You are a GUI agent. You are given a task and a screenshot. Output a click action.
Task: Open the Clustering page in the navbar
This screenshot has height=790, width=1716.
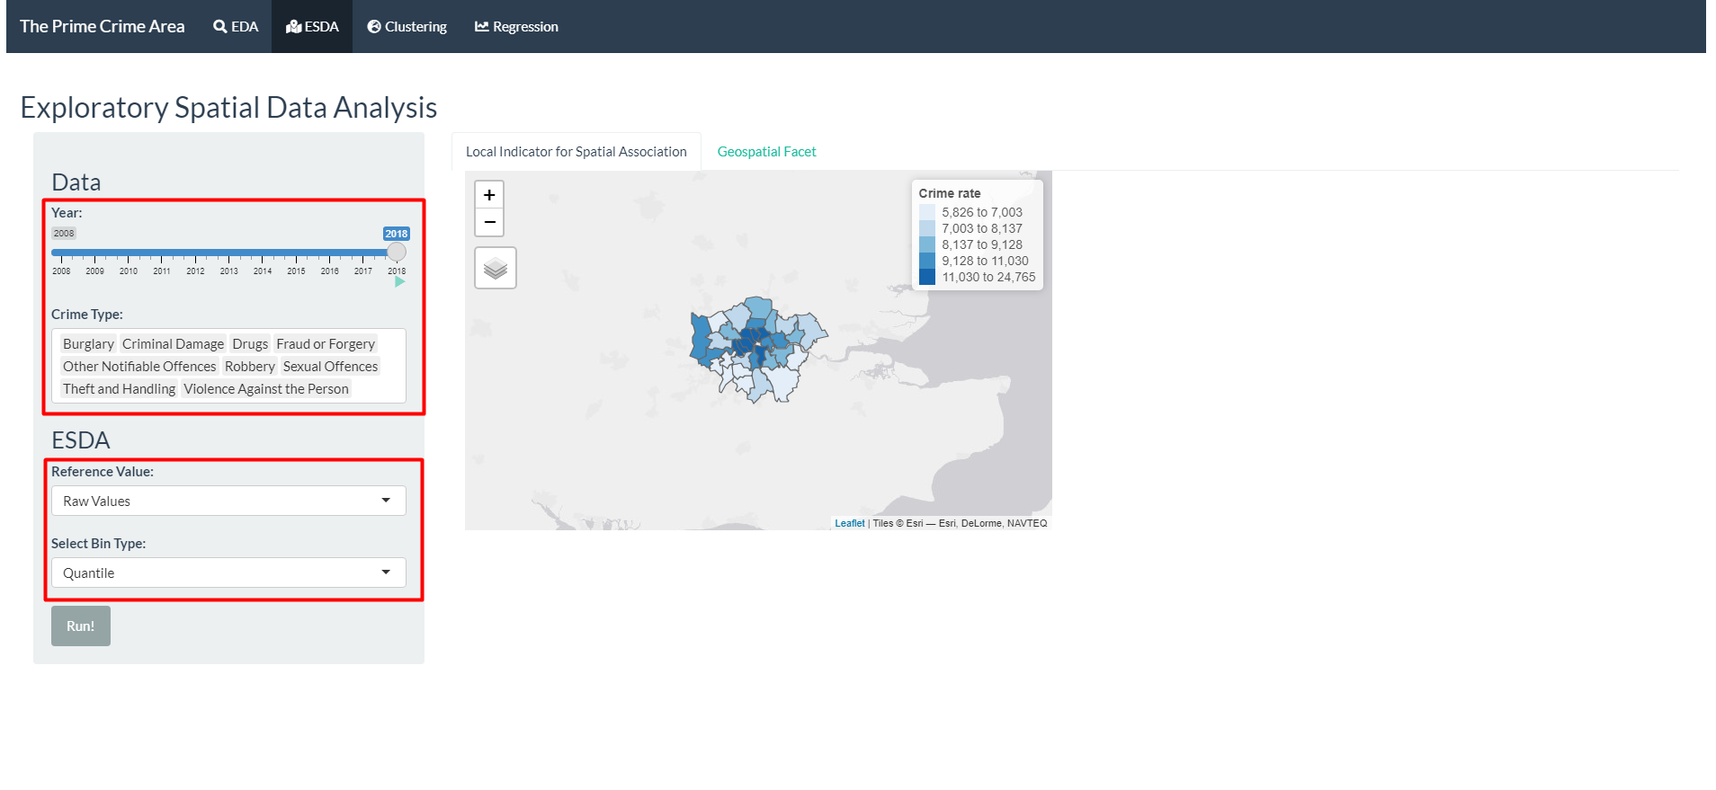[407, 27]
